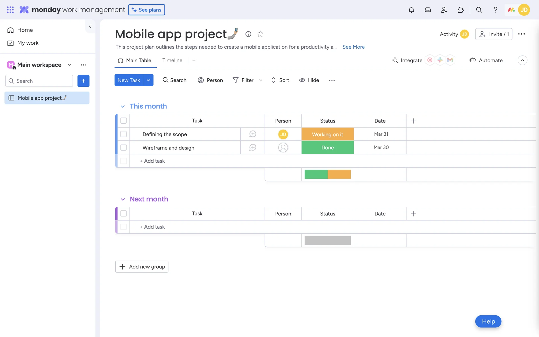Open the apps puzzle-piece icon

[460, 10]
